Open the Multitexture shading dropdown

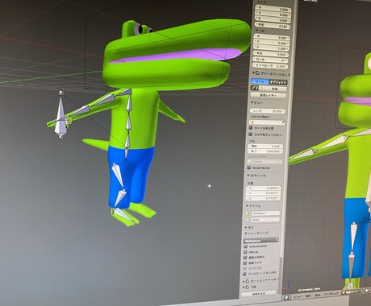tap(261, 240)
